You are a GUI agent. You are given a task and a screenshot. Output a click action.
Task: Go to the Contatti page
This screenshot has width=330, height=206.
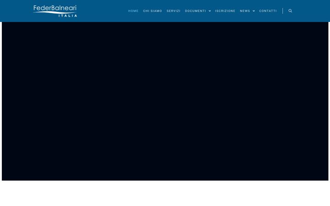click(x=268, y=11)
